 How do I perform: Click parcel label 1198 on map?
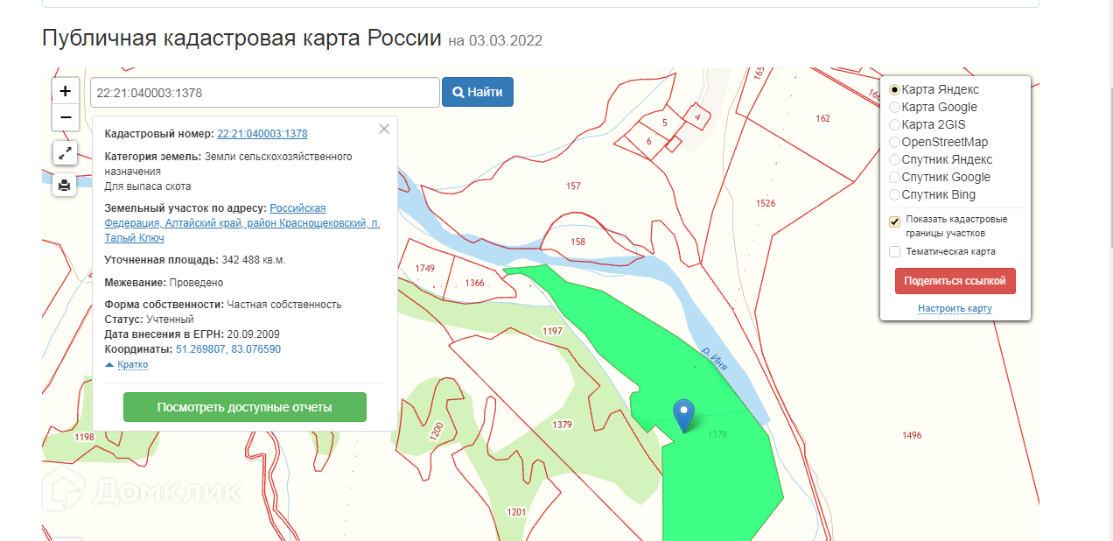(84, 437)
